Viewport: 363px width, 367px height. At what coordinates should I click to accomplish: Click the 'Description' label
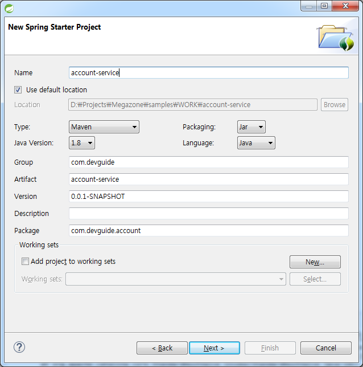pyautogui.click(x=31, y=214)
